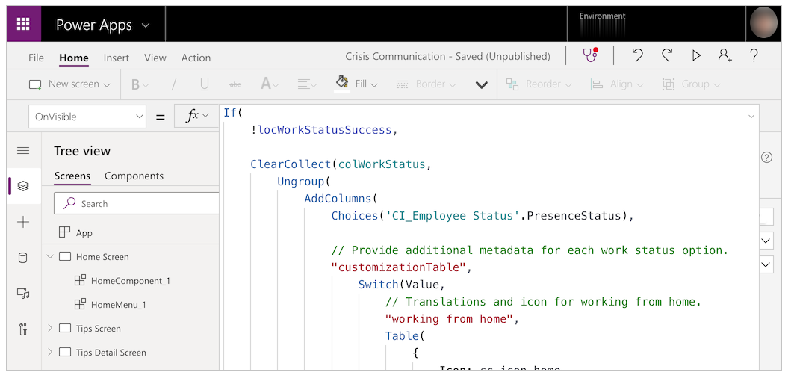Click the Search box in Tree view
The image size is (791, 381).
(x=142, y=203)
